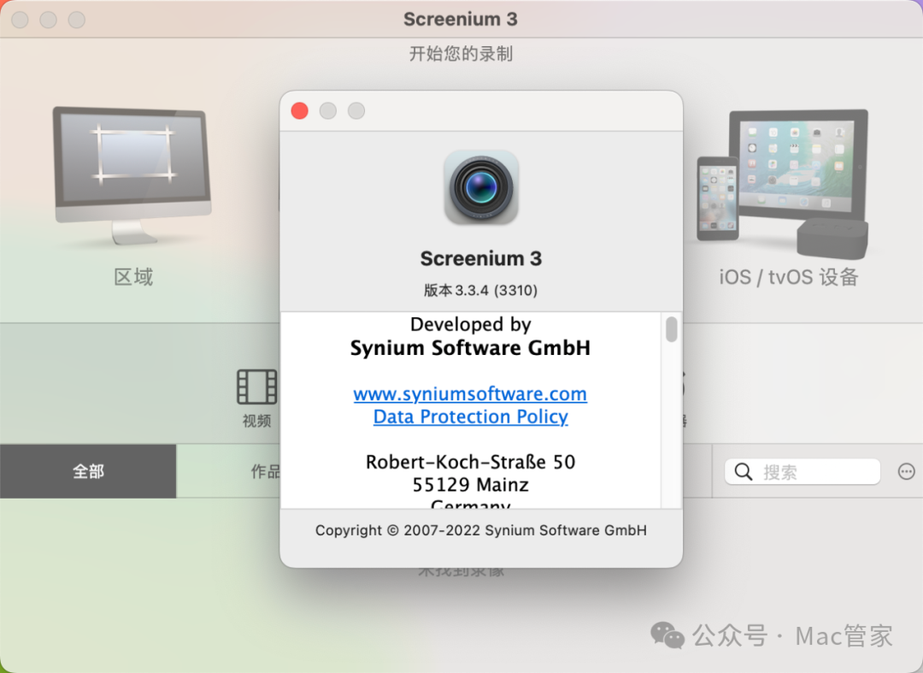The width and height of the screenshot is (923, 673).
Task: Click the version text 版本 3.3.4 (3310)
Action: pos(481,290)
